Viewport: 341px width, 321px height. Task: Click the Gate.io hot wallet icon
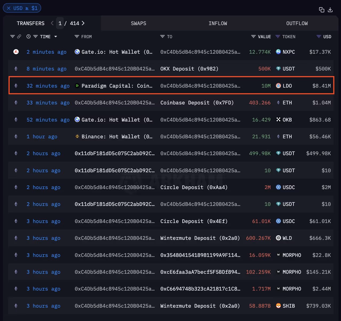point(77,52)
